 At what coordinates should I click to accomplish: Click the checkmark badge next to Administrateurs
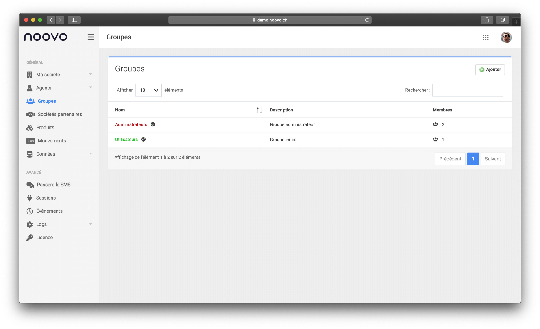point(153,124)
